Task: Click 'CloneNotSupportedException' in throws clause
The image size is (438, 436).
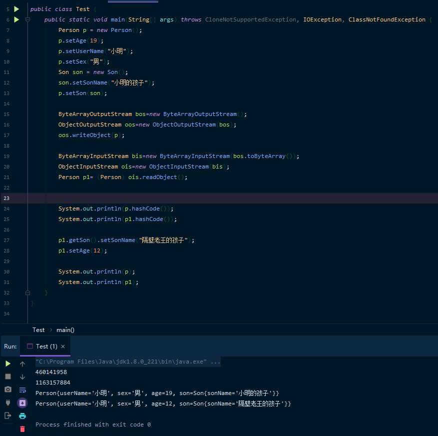Action: [x=251, y=19]
